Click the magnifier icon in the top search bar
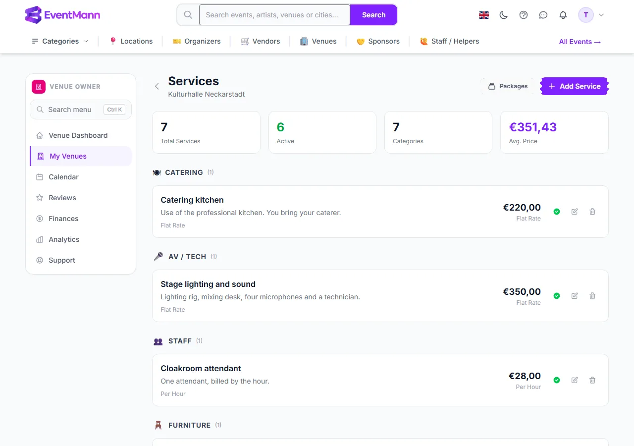 188,15
